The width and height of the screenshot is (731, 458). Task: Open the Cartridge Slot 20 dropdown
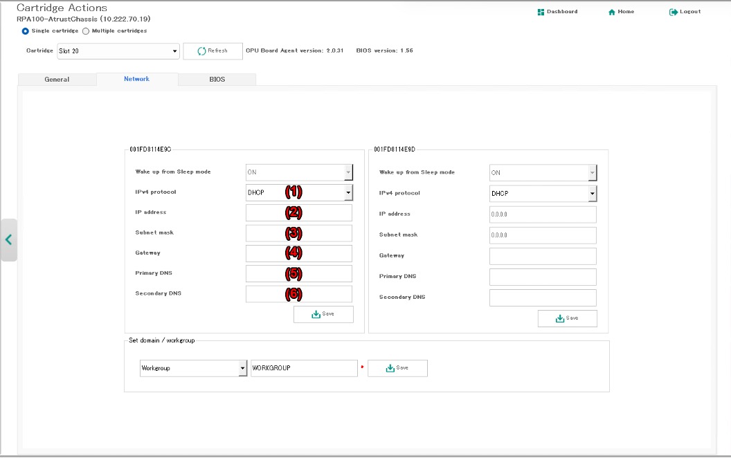[118, 51]
